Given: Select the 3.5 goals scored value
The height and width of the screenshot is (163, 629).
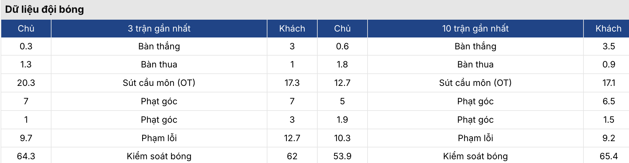Looking at the screenshot, I should pos(609,47).
